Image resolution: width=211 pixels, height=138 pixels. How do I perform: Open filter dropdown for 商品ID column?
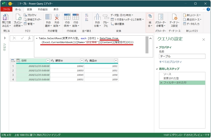116,61
